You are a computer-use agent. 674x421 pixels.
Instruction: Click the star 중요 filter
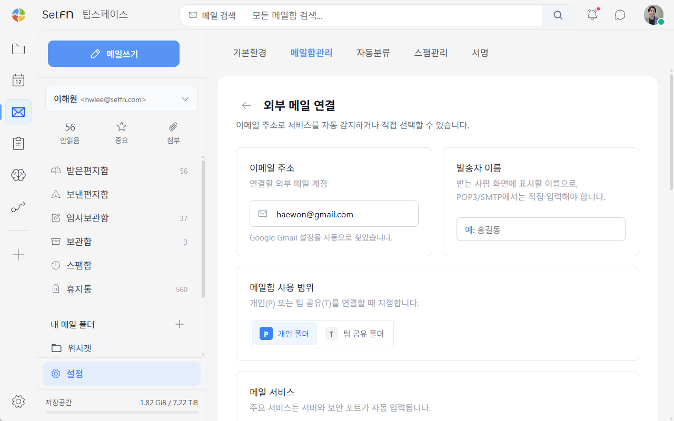click(x=122, y=133)
